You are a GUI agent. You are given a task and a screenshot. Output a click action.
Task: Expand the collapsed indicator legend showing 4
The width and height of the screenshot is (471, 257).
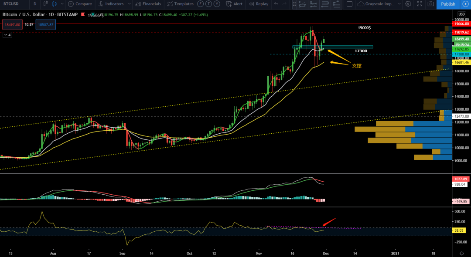(7, 35)
